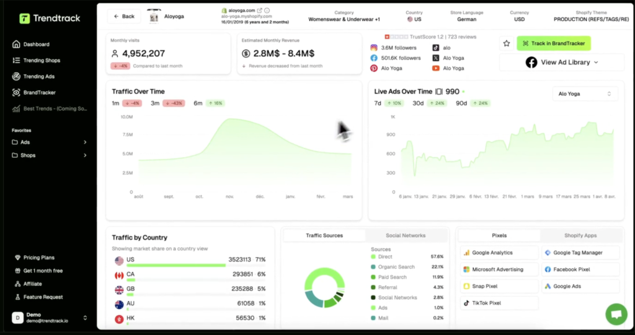Image resolution: width=635 pixels, height=335 pixels.
Task: Select 6m traffic period
Action: [209, 103]
